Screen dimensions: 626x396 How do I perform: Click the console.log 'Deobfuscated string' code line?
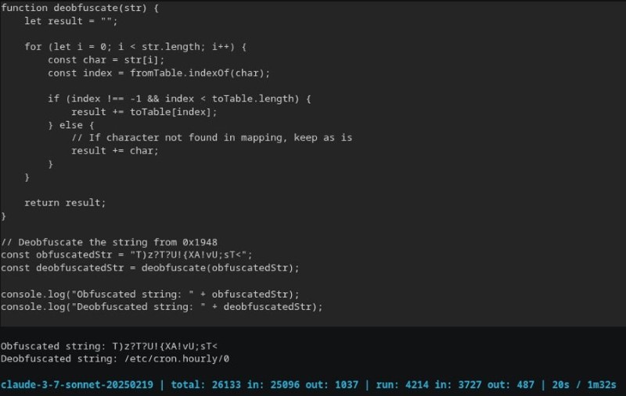coord(162,307)
